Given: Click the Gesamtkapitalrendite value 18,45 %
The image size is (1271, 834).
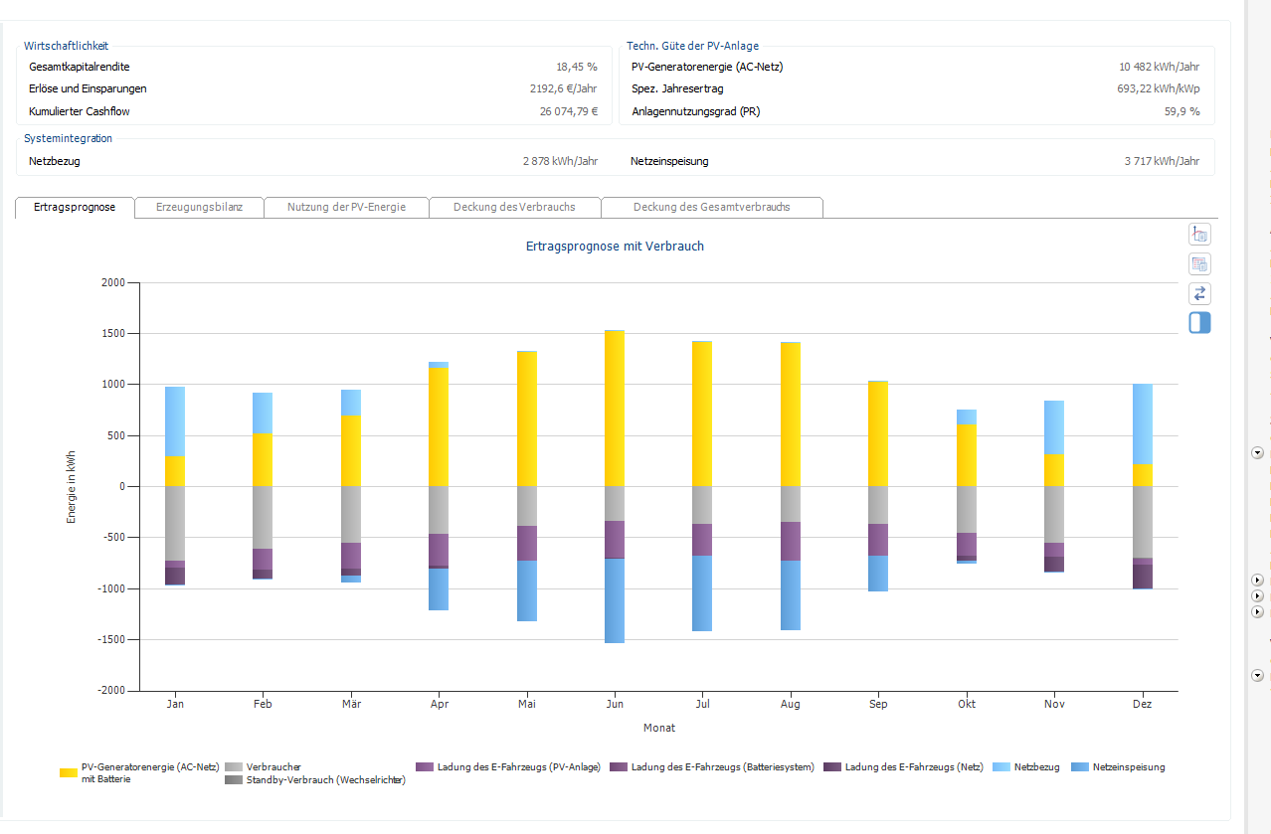Looking at the screenshot, I should [576, 67].
